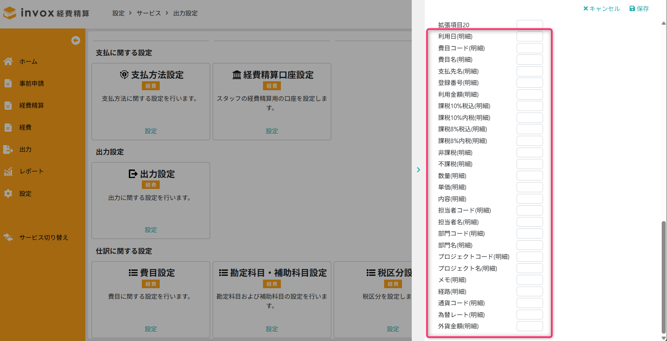
Task: Go to 経費精算 in the sidebar
Action: [x=32, y=105]
